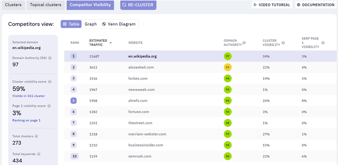This screenshot has height=165, width=338.
Task: Select the forbes.com website entry
Action: (138, 79)
